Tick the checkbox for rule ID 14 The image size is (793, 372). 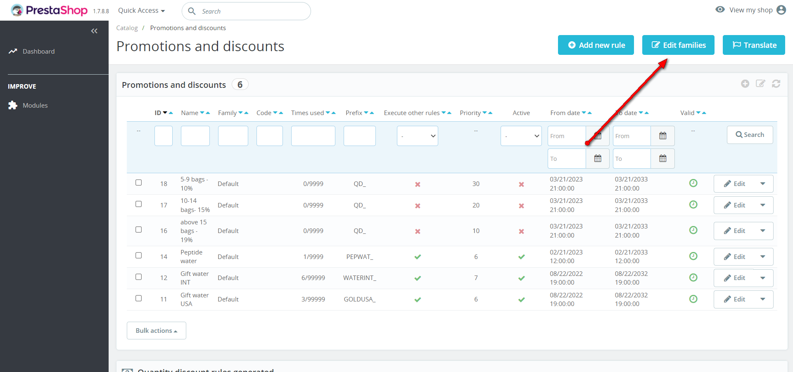point(139,256)
